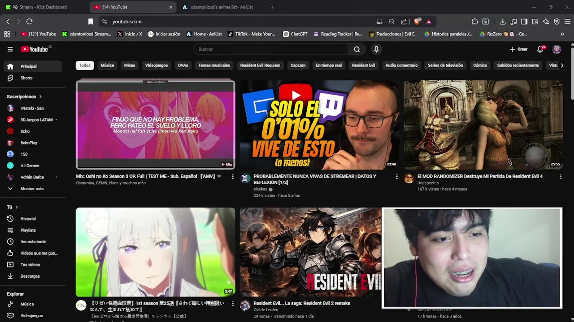Select the Resident Evil Requiem chip

260,65
